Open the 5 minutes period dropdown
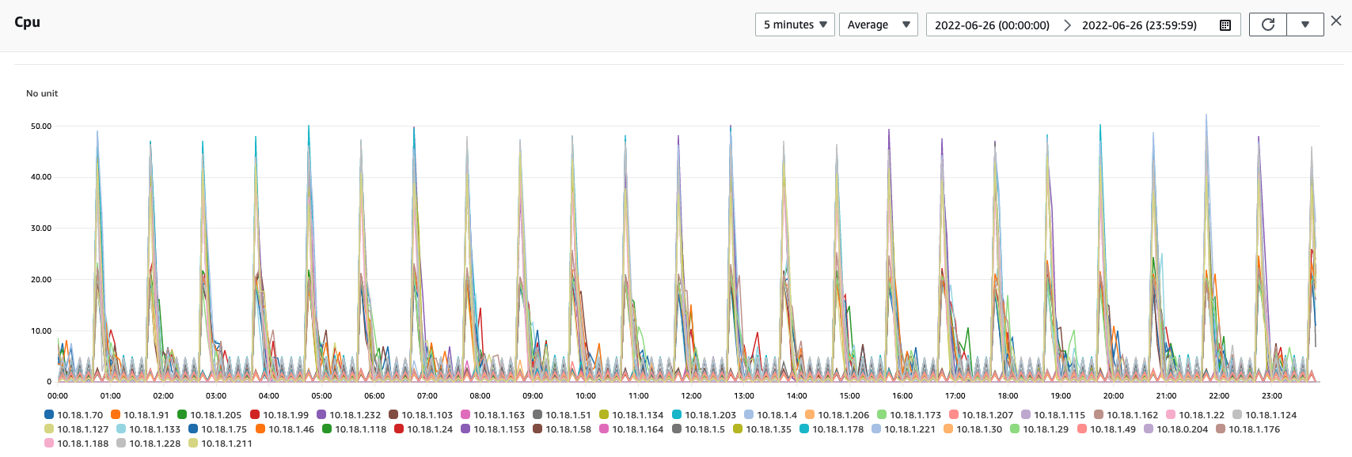 pyautogui.click(x=795, y=25)
